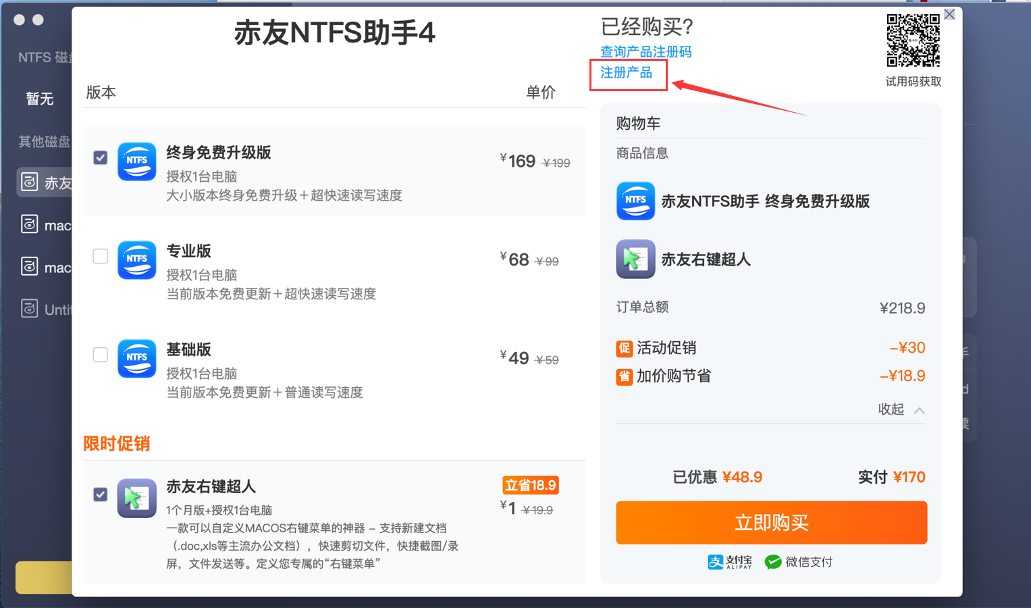Close the purchase dialog
This screenshot has width=1031, height=608.
point(949,14)
